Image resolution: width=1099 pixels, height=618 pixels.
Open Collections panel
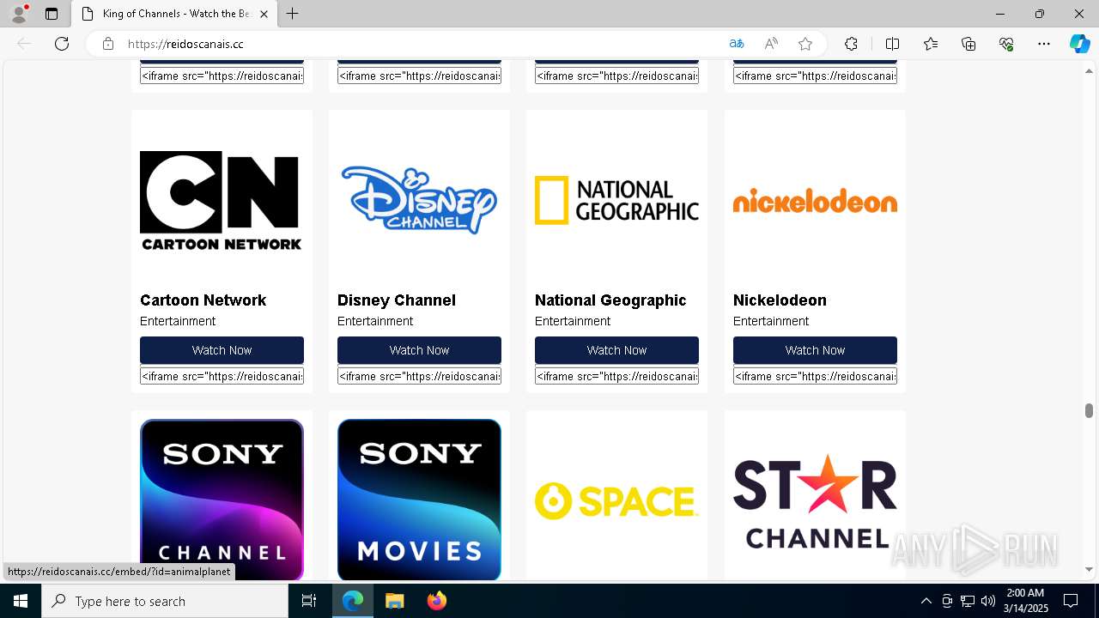968,44
